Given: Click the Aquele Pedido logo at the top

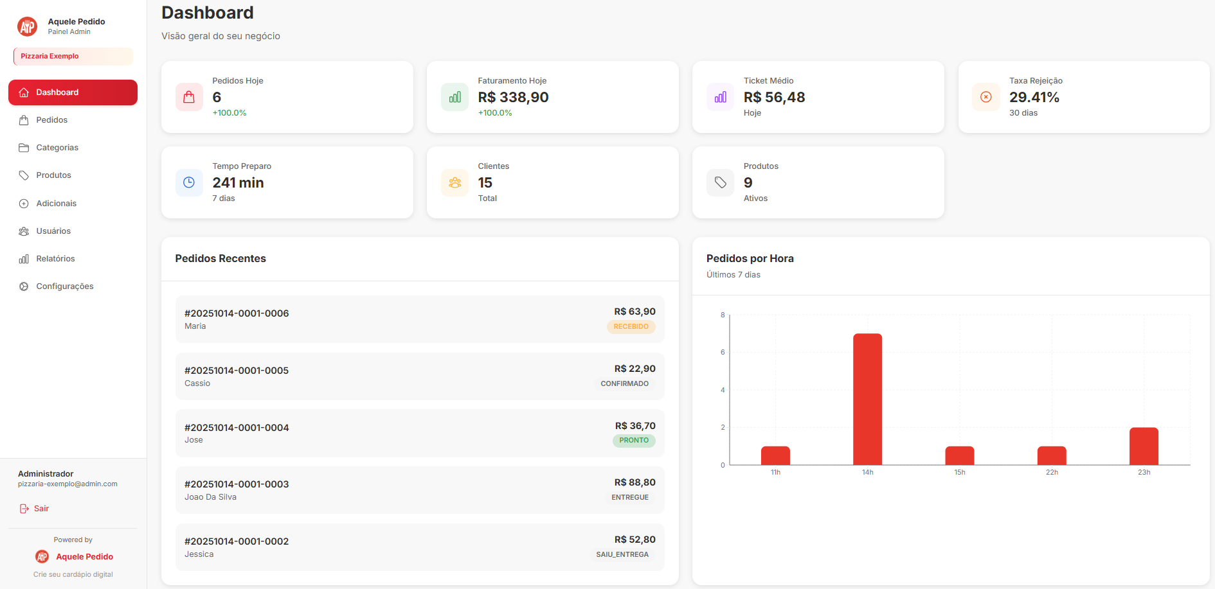Looking at the screenshot, I should click(27, 26).
